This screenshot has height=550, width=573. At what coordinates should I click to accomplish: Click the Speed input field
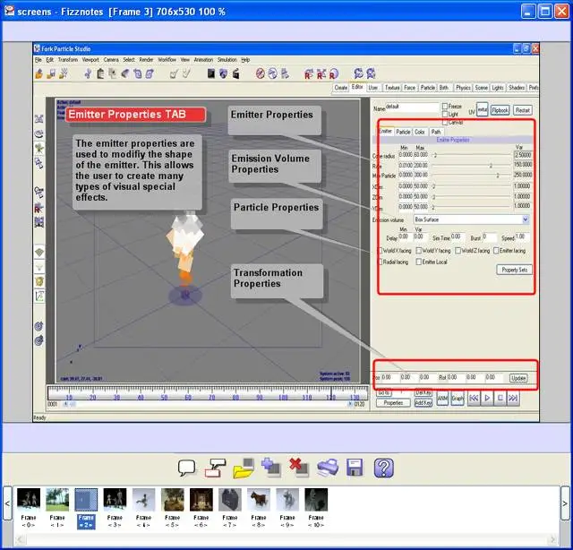tap(522, 237)
